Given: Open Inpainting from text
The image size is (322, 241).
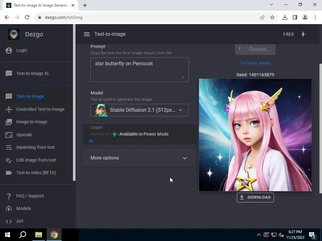Looking at the screenshot, I should pyautogui.click(x=36, y=147).
